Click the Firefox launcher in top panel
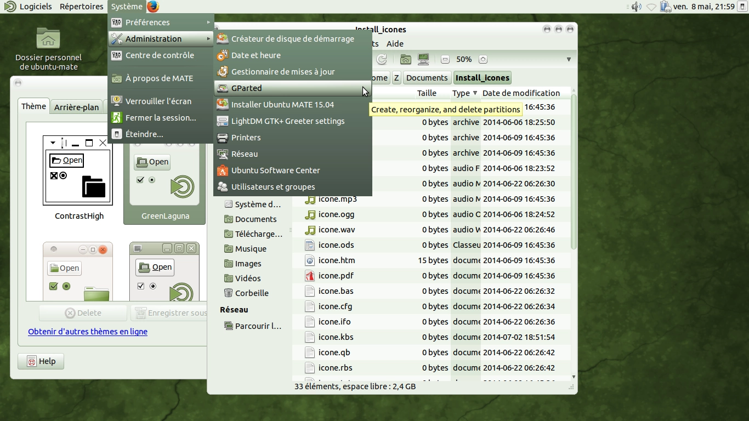749x421 pixels. (x=153, y=7)
